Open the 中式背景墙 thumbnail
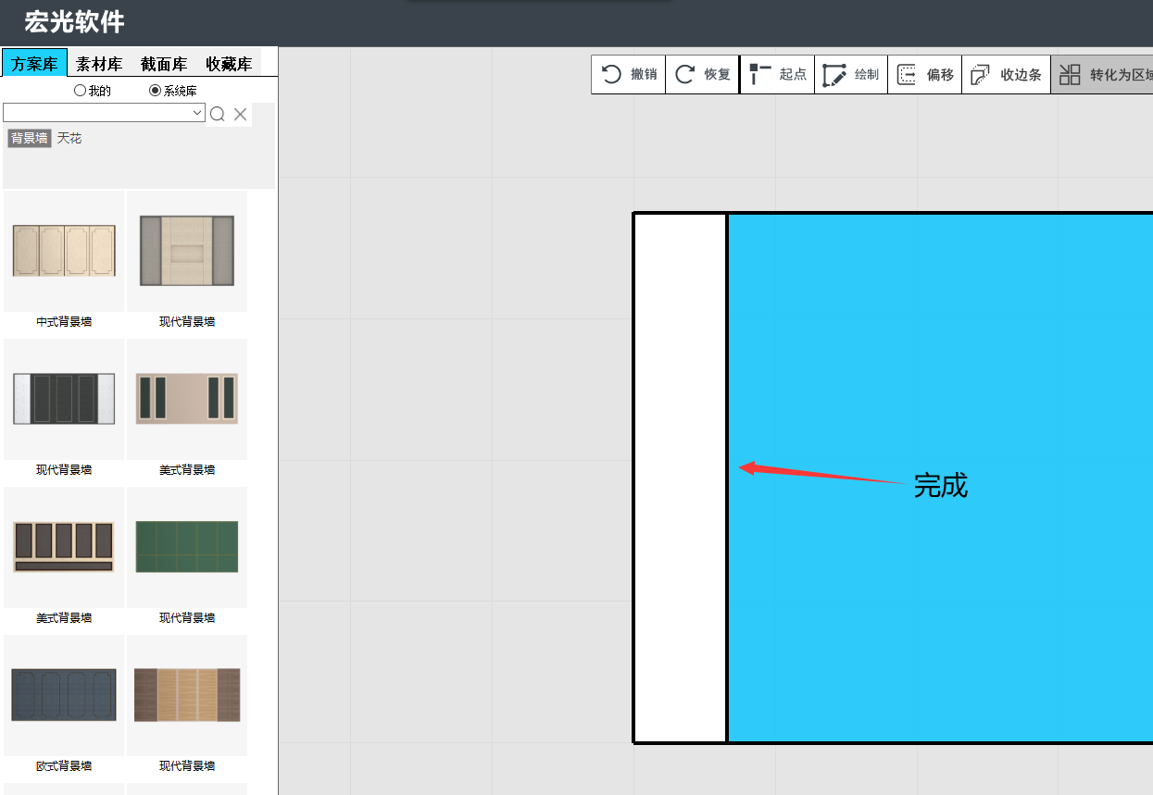Viewport: 1153px width, 795px height. [x=64, y=251]
